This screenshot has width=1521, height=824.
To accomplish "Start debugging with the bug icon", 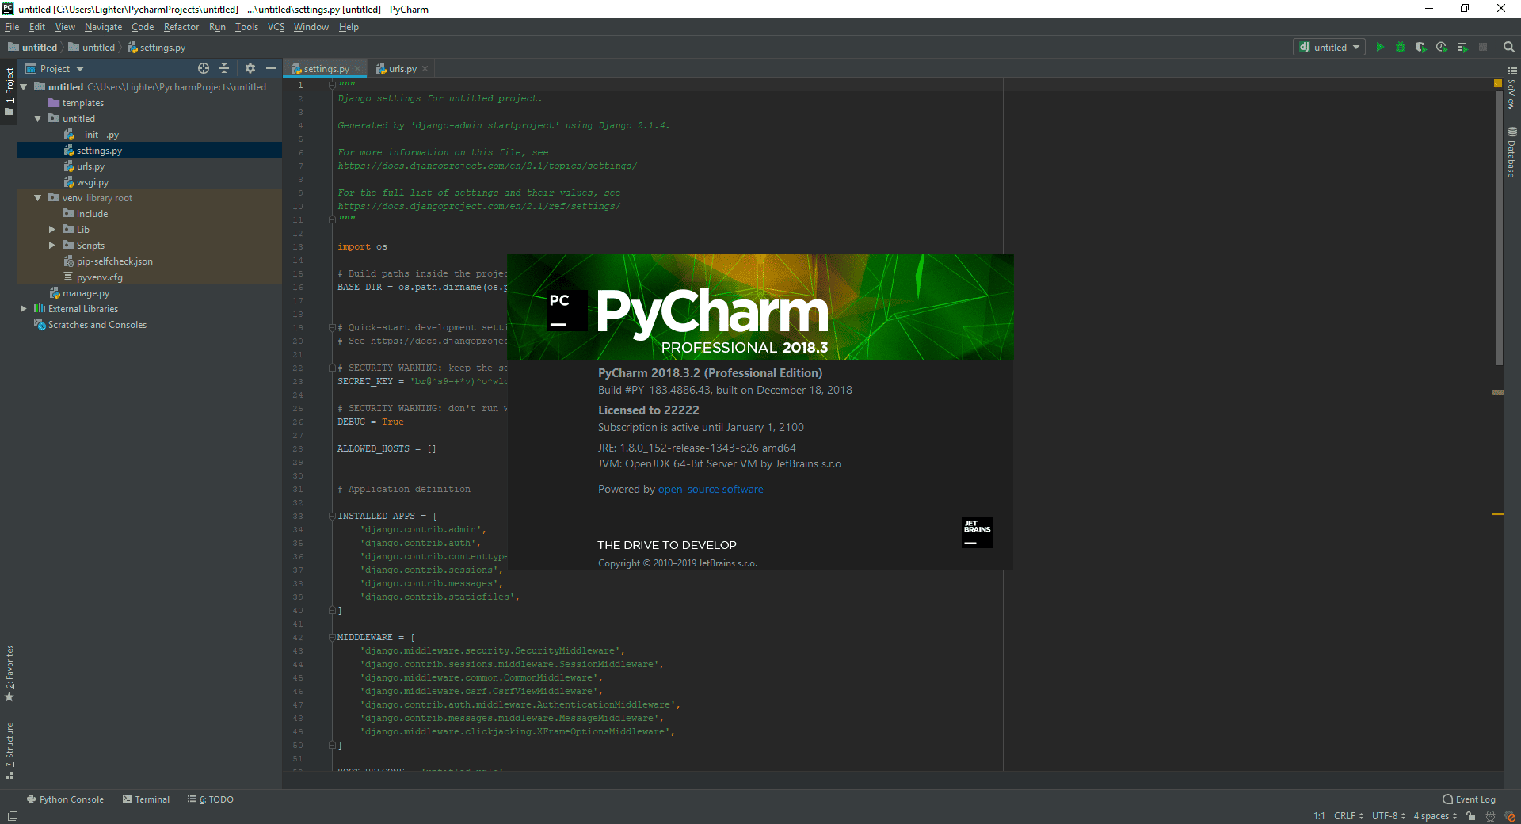I will click(1401, 48).
